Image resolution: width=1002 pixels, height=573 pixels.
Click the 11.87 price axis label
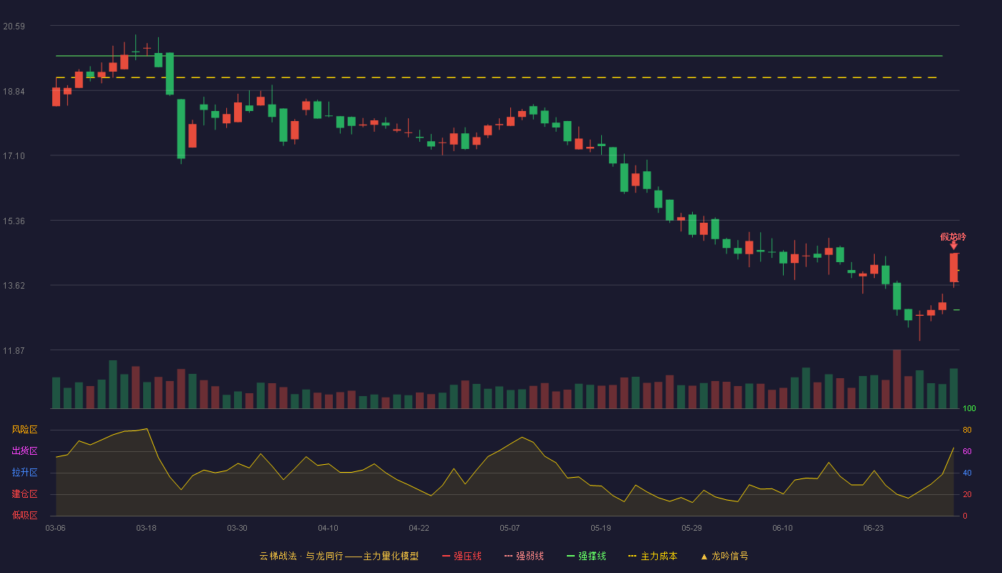pyautogui.click(x=14, y=351)
